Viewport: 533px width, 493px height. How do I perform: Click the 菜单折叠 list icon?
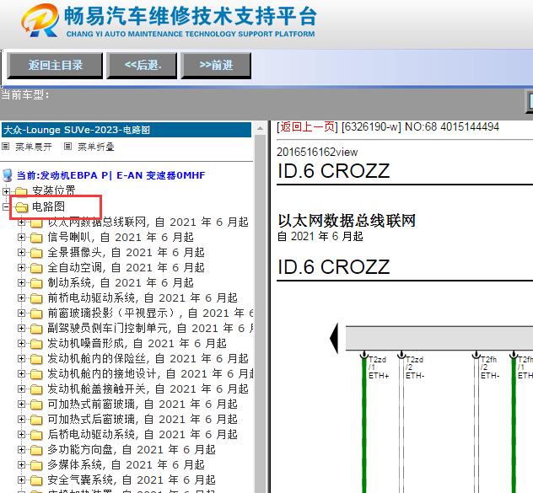[x=68, y=147]
